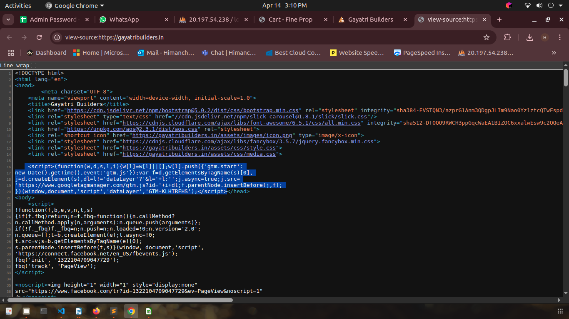
Task: Switch to the Gayatri Builders tab
Action: click(372, 20)
